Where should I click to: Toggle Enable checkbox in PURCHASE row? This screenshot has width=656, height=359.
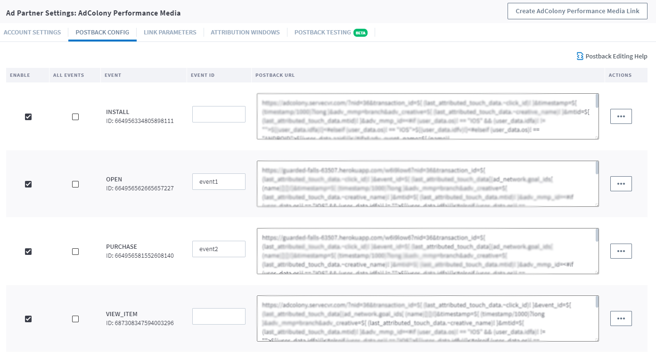pos(28,252)
